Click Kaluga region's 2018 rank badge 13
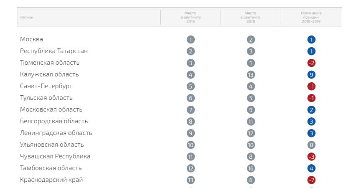This screenshot has height=188, width=351. [251, 75]
